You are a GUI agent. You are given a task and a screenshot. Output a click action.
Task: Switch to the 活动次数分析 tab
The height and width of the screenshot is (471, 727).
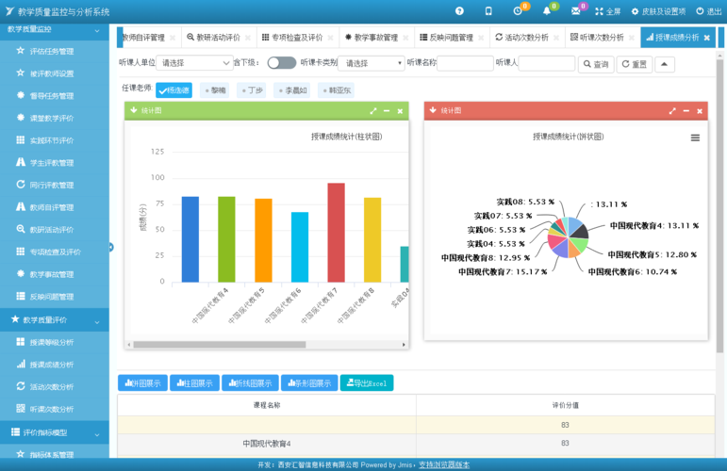click(526, 38)
